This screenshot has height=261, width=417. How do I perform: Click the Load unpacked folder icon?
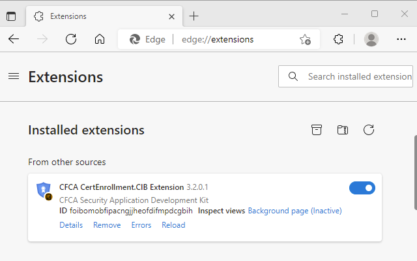click(343, 130)
